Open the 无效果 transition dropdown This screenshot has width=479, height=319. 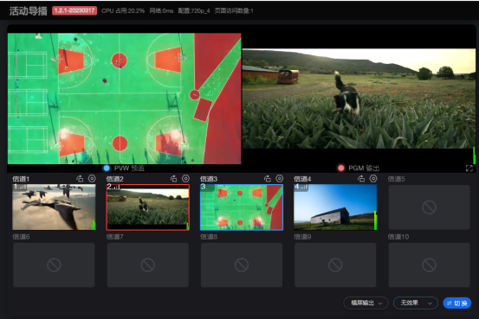(416, 303)
